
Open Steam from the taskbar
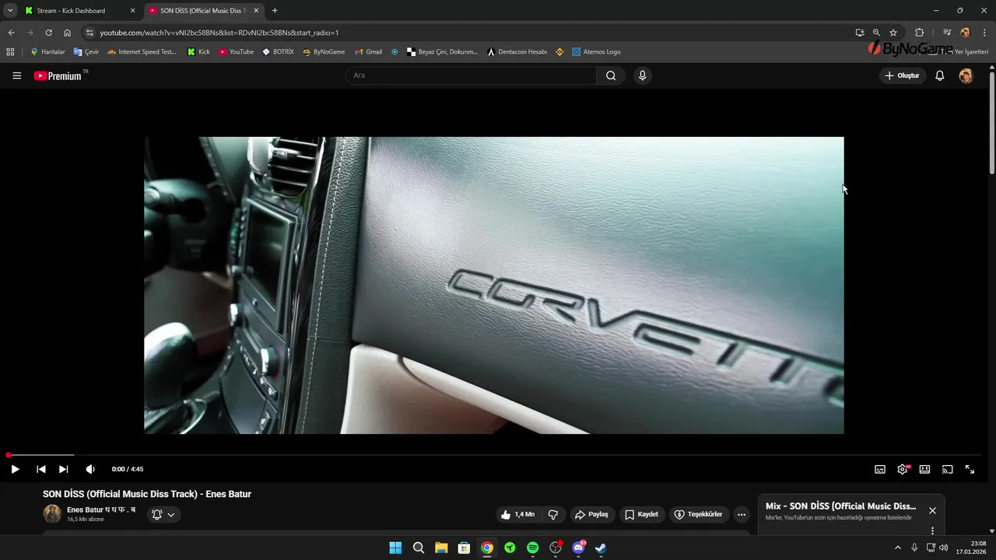tap(601, 548)
